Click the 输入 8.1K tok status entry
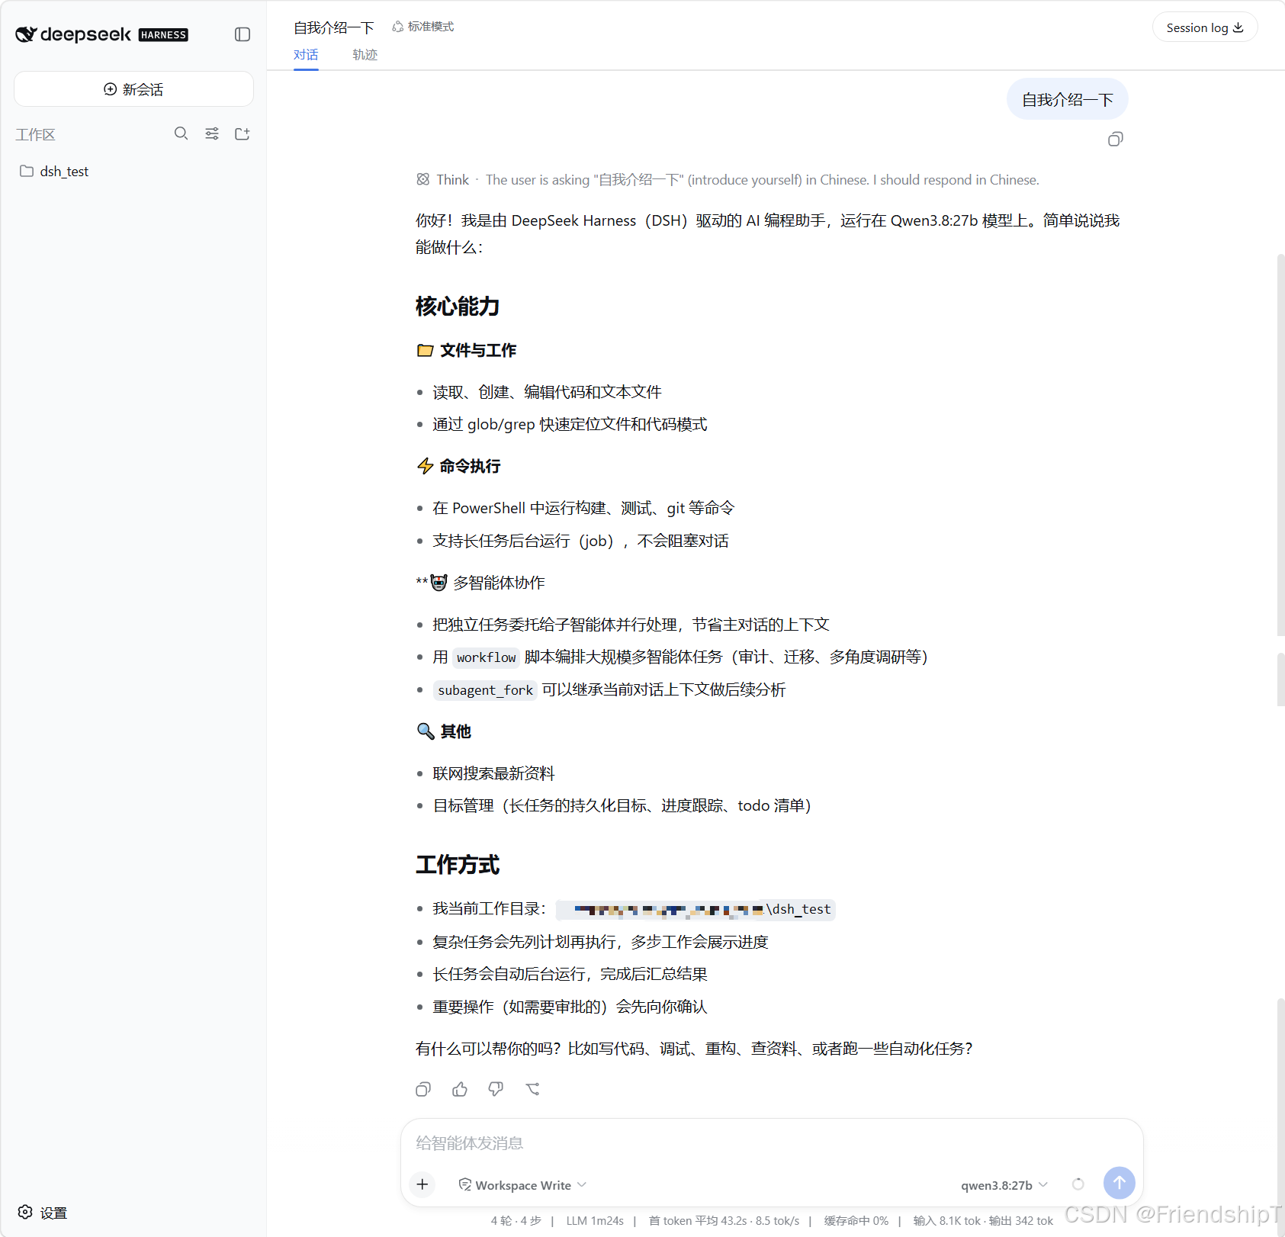This screenshot has height=1237, width=1285. click(x=947, y=1220)
